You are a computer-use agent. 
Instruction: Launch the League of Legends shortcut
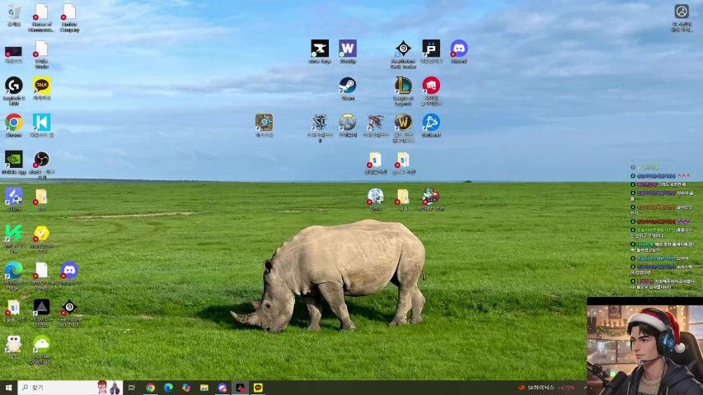pyautogui.click(x=402, y=85)
